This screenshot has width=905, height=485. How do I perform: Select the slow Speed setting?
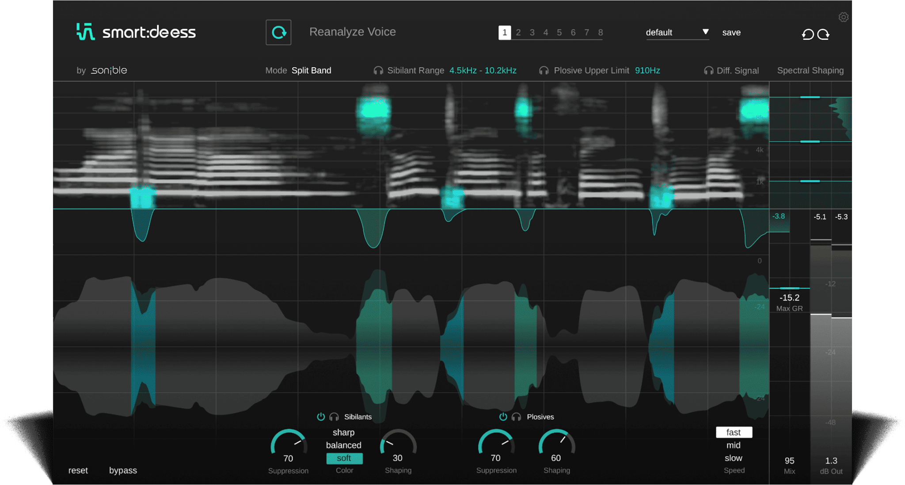coord(733,458)
